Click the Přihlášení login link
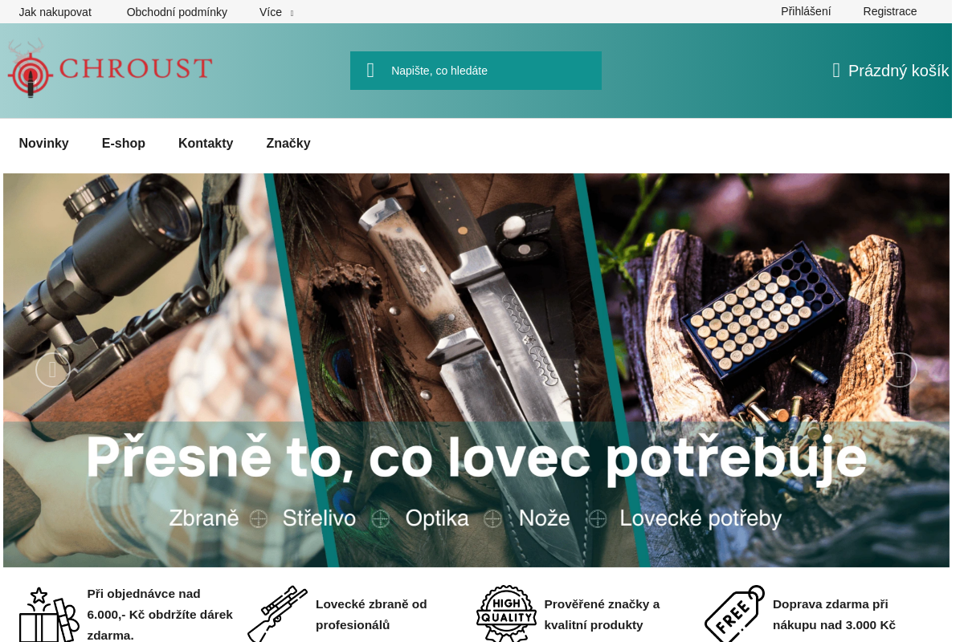964x642 pixels. [x=806, y=11]
